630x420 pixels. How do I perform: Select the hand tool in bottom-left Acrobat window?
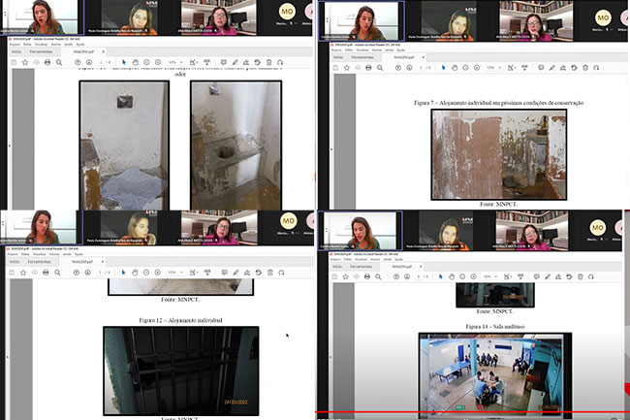(x=135, y=273)
